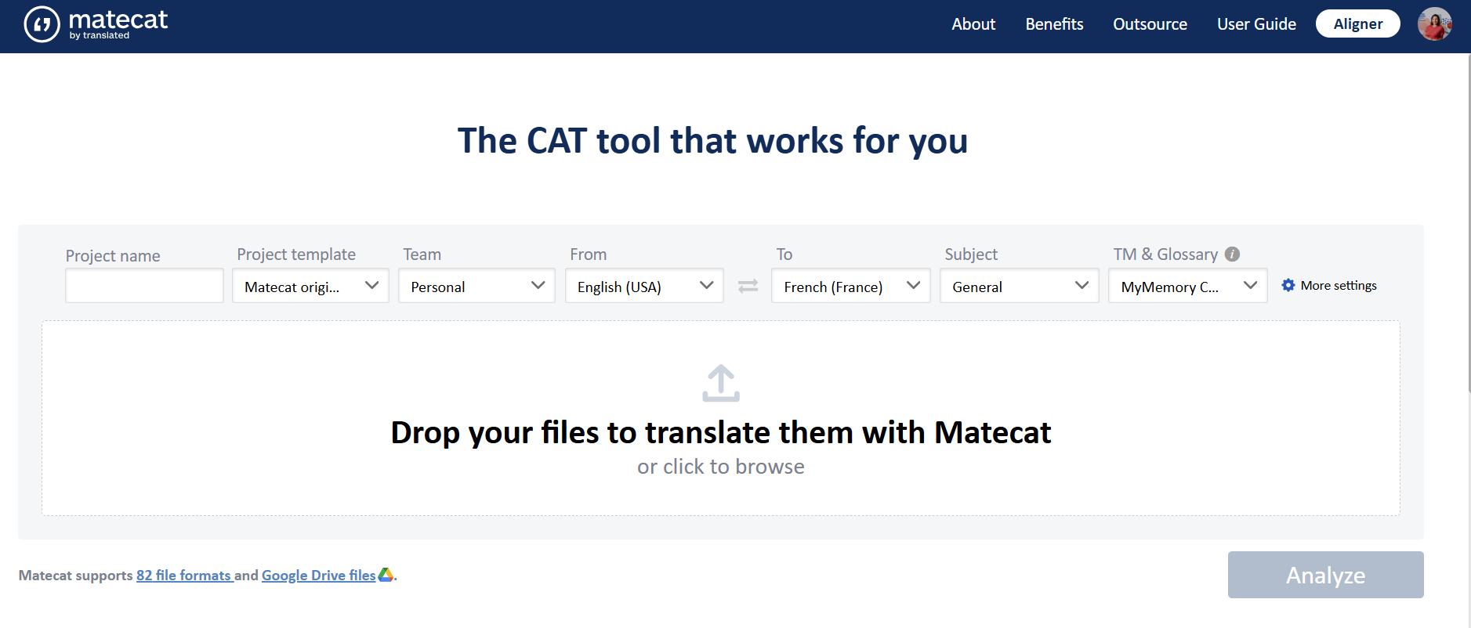Go to the Benefits page

click(x=1054, y=24)
